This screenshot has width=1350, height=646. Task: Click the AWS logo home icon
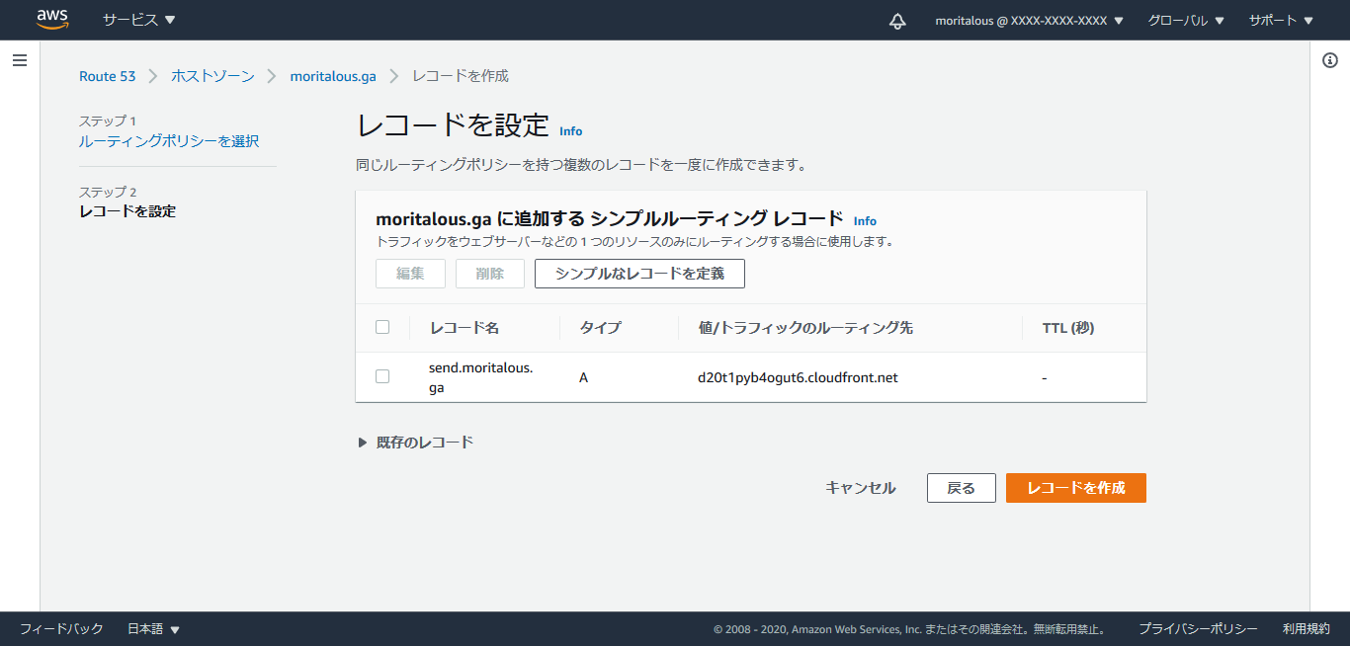coord(52,20)
